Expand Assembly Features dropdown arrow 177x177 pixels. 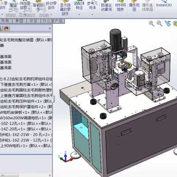(x=79, y=15)
